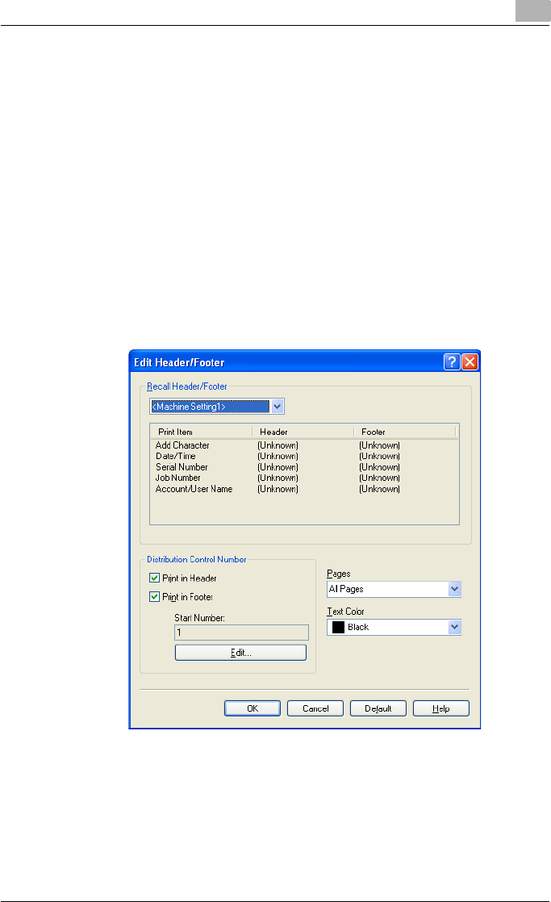Image resolution: width=551 pixels, height=902 pixels.
Task: Click the black color swatch
Action: (x=338, y=627)
